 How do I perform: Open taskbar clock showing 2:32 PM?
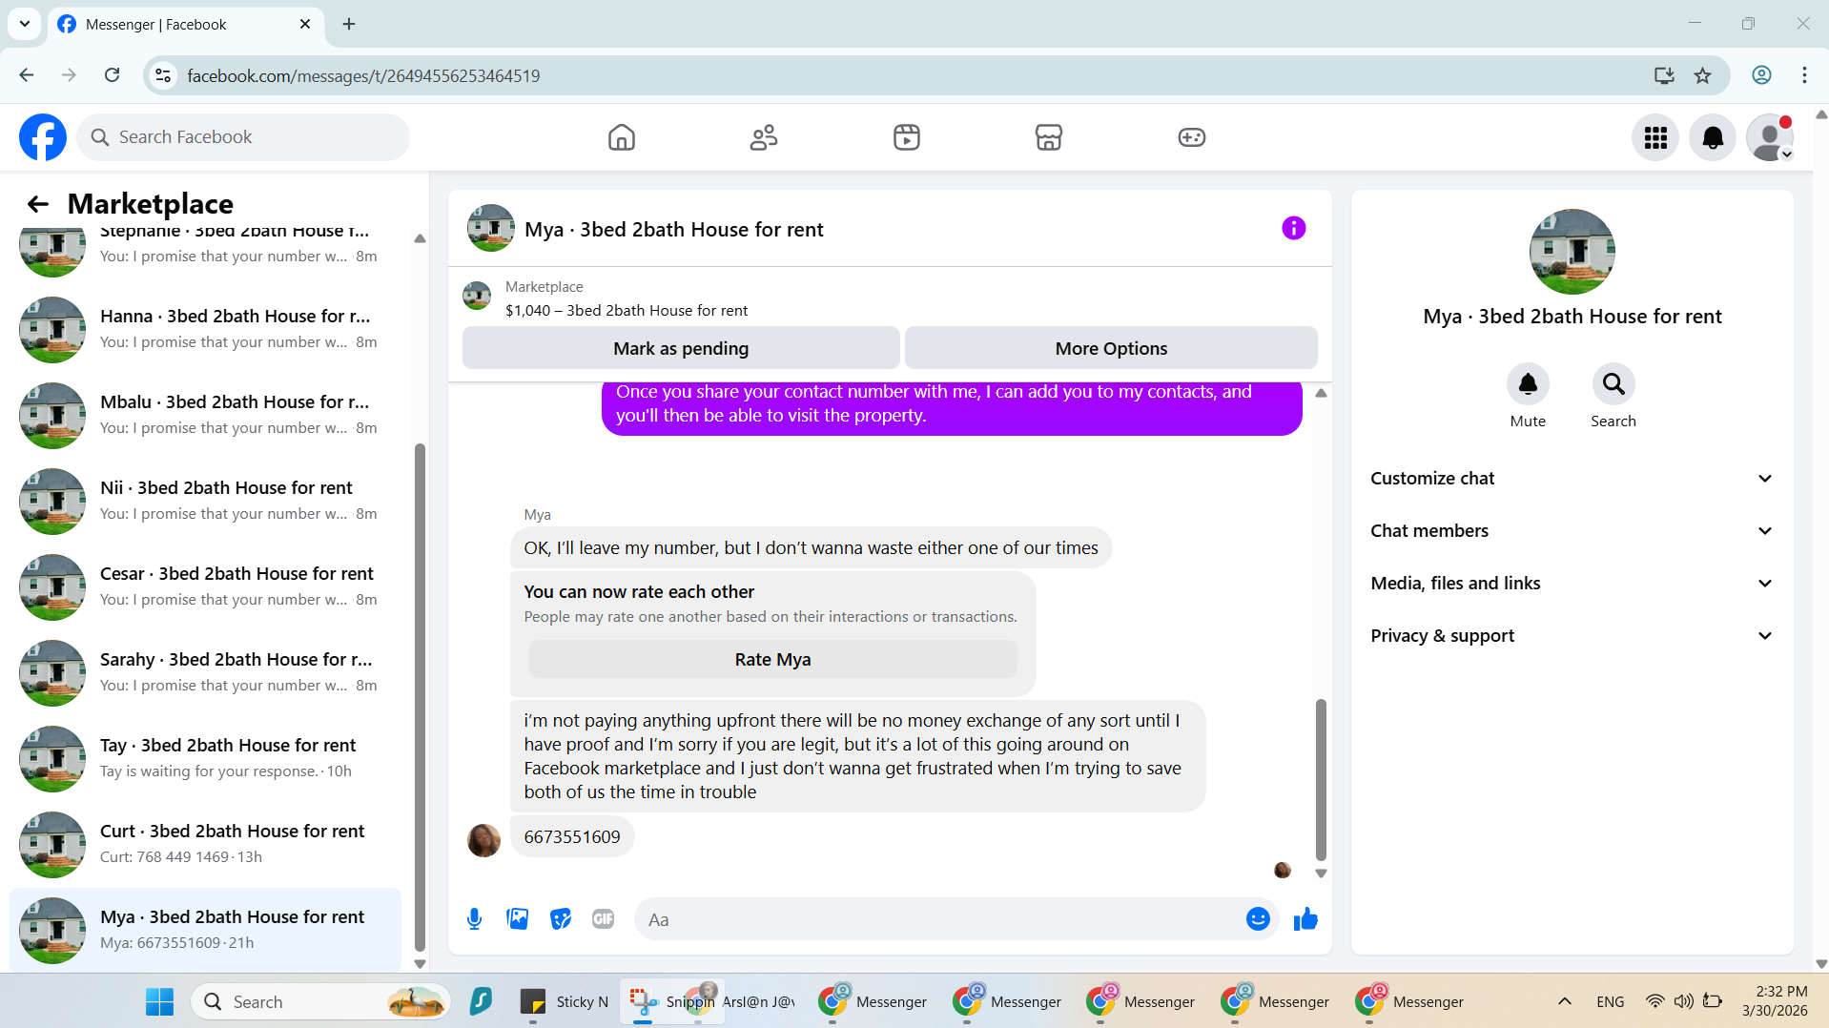click(x=1775, y=1001)
